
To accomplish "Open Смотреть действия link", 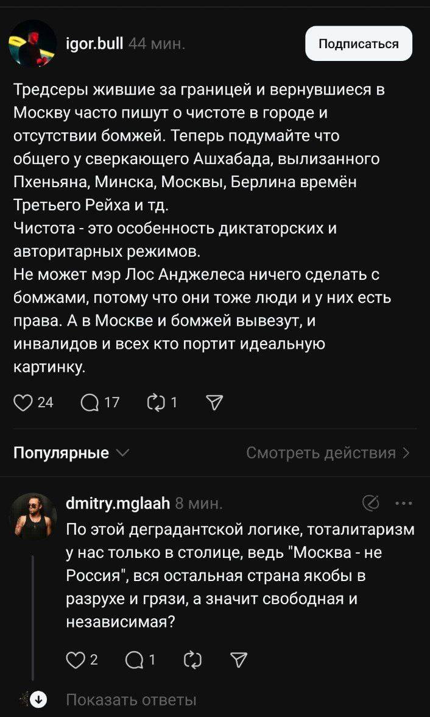I will tap(328, 453).
